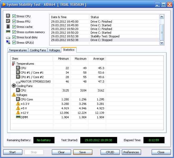Screen dimensions: 174x158
Task: Open the Cooling Fans tab
Action: point(38,50)
